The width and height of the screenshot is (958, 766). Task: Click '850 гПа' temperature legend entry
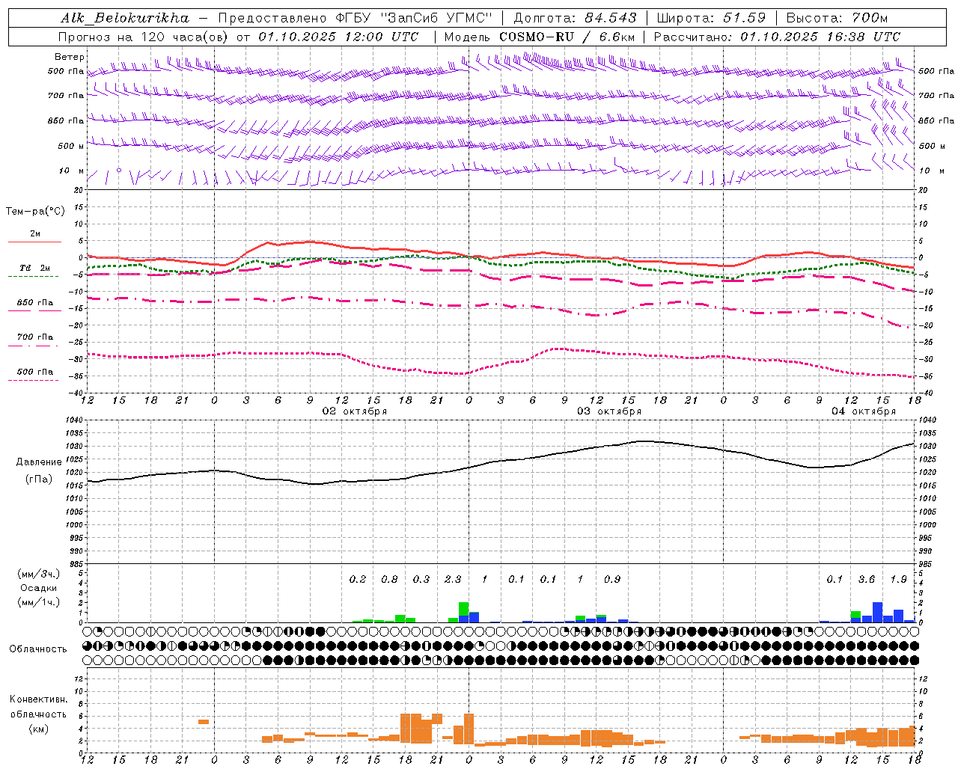point(35,303)
